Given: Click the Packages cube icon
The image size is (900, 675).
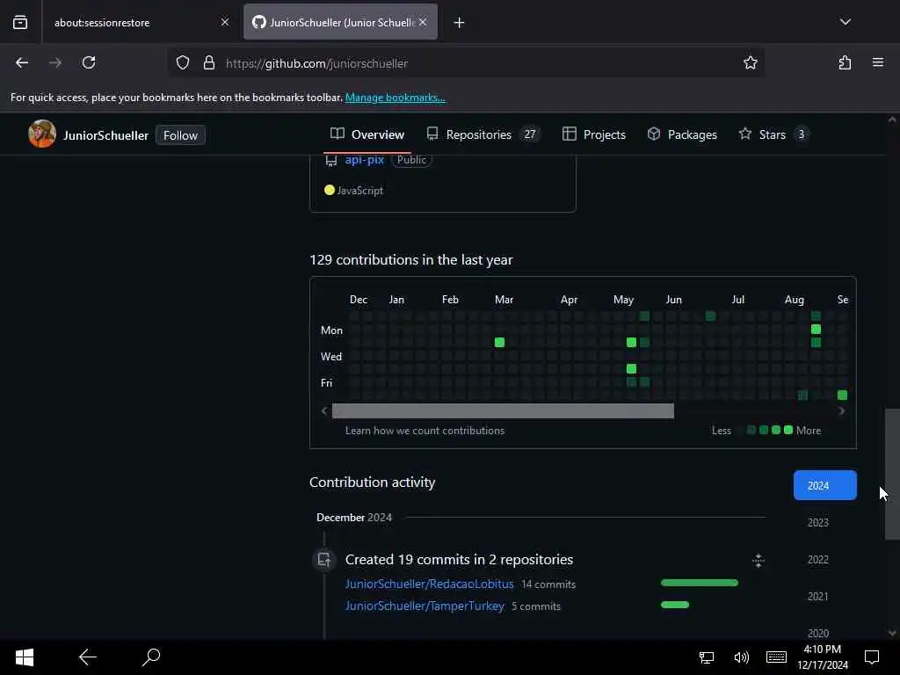Looking at the screenshot, I should [654, 134].
